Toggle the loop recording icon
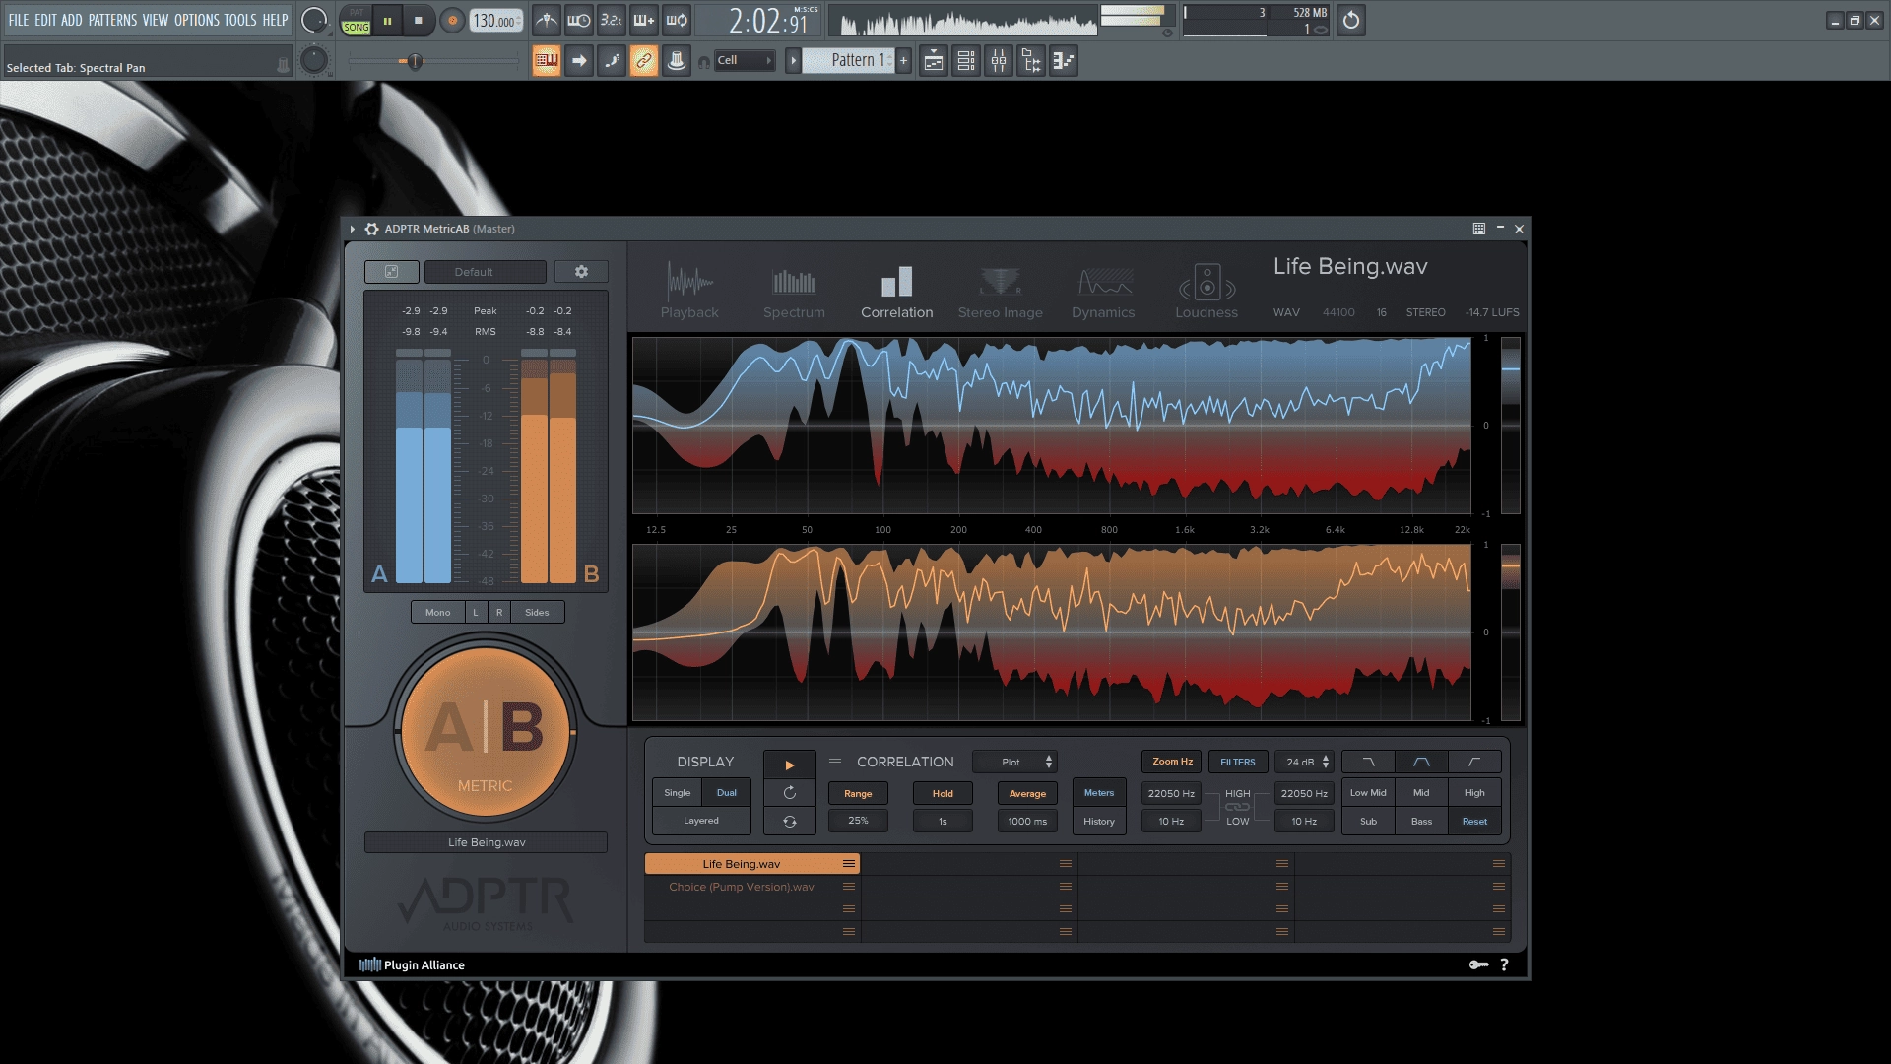Image resolution: width=1891 pixels, height=1064 pixels. [677, 20]
